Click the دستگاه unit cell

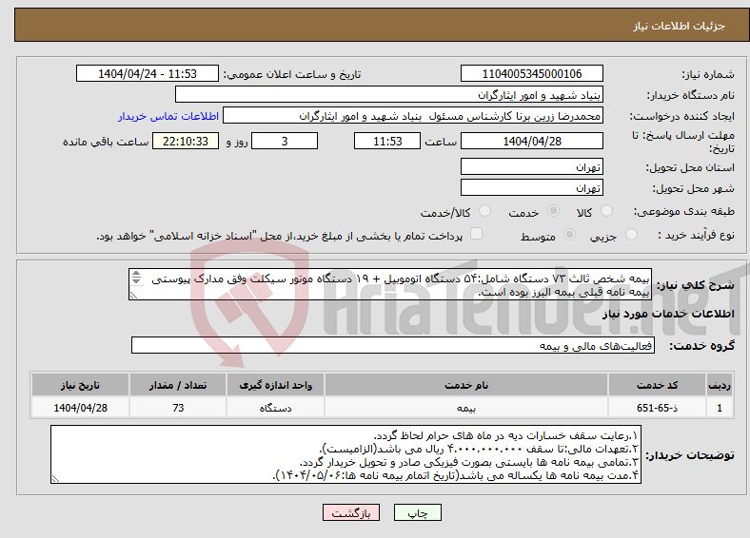[275, 408]
